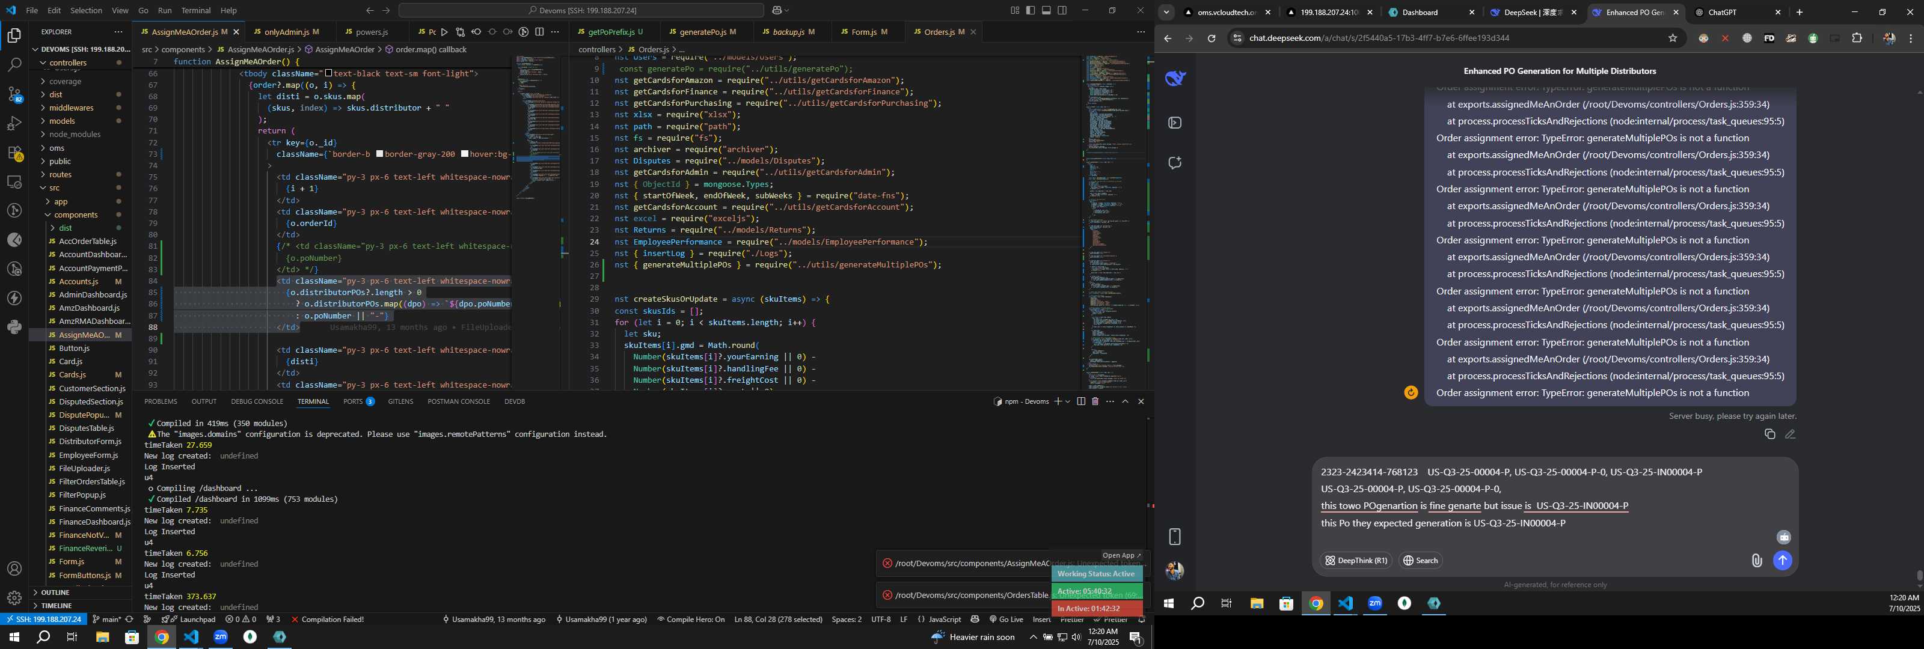Switch to the PORTS panel tab
The width and height of the screenshot is (1924, 649).
click(x=358, y=402)
